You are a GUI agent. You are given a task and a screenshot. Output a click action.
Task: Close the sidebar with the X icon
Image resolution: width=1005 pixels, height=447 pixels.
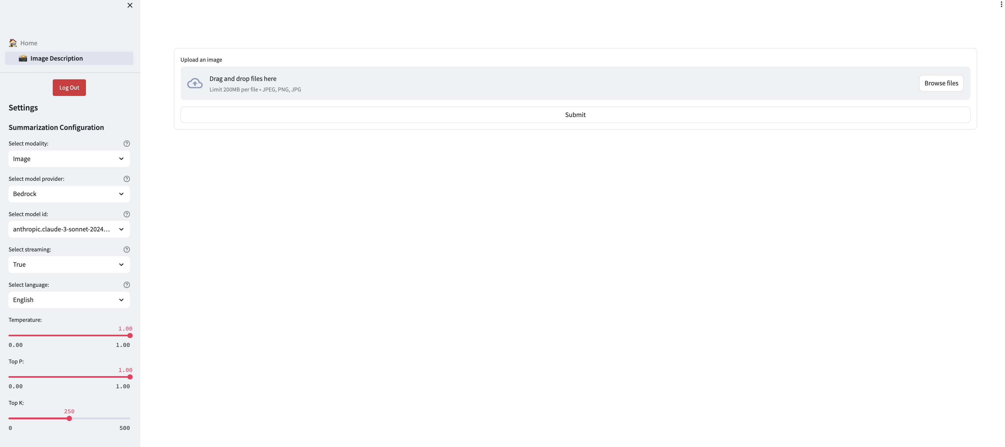coord(130,6)
